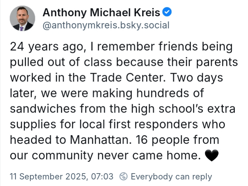Click the words "Trade Center" in the post
Image resolution: width=248 pixels, height=186 pixels.
pyautogui.click(x=128, y=78)
